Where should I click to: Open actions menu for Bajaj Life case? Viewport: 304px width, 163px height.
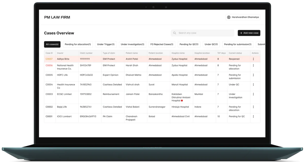253,107
